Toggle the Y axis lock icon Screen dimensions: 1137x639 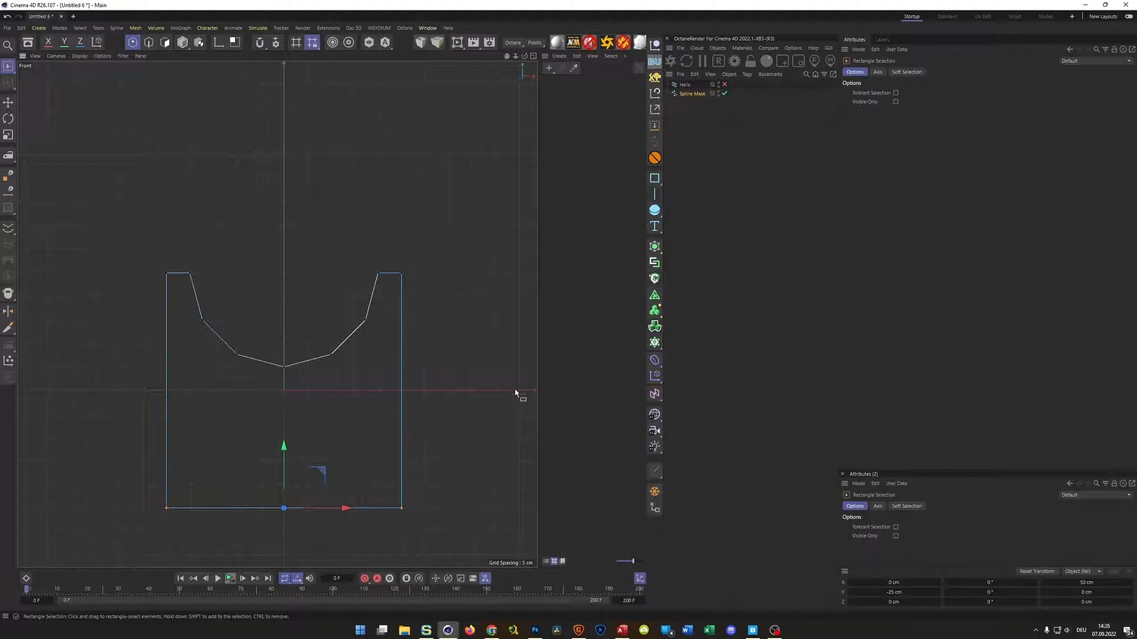coord(64,42)
